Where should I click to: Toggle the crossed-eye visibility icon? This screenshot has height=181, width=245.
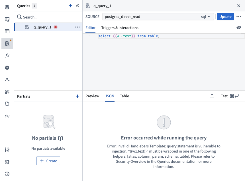(x=239, y=28)
